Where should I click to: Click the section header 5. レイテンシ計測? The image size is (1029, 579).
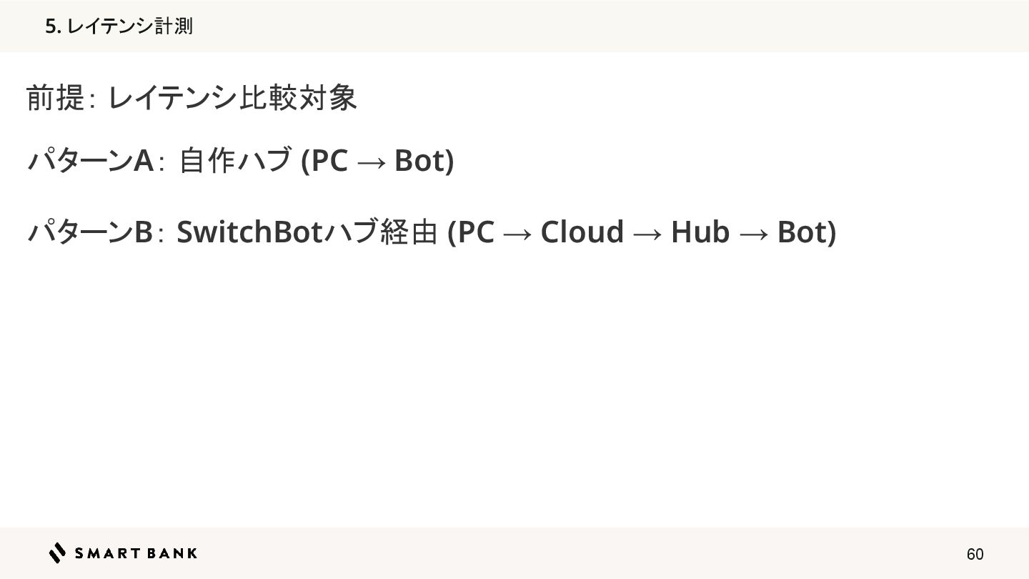119,26
